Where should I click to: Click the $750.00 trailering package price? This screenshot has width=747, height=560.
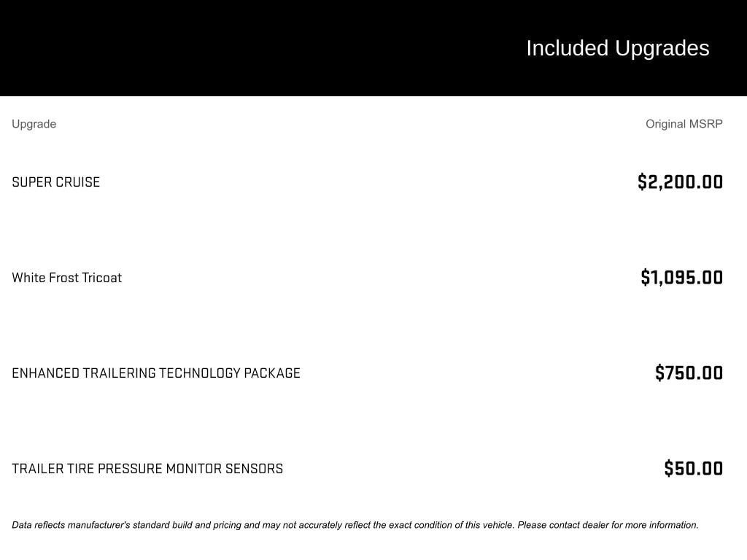(689, 373)
